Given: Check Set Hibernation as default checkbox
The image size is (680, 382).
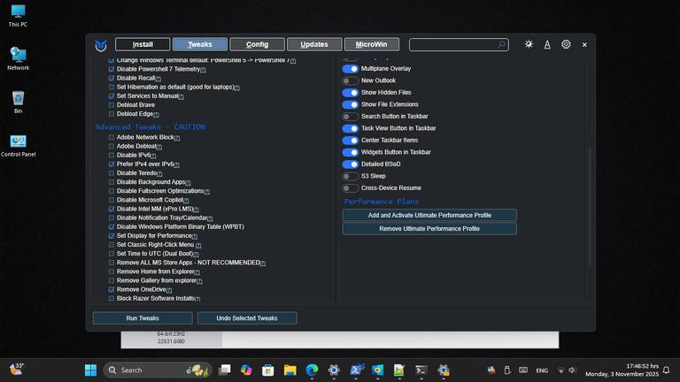Looking at the screenshot, I should tap(112, 87).
